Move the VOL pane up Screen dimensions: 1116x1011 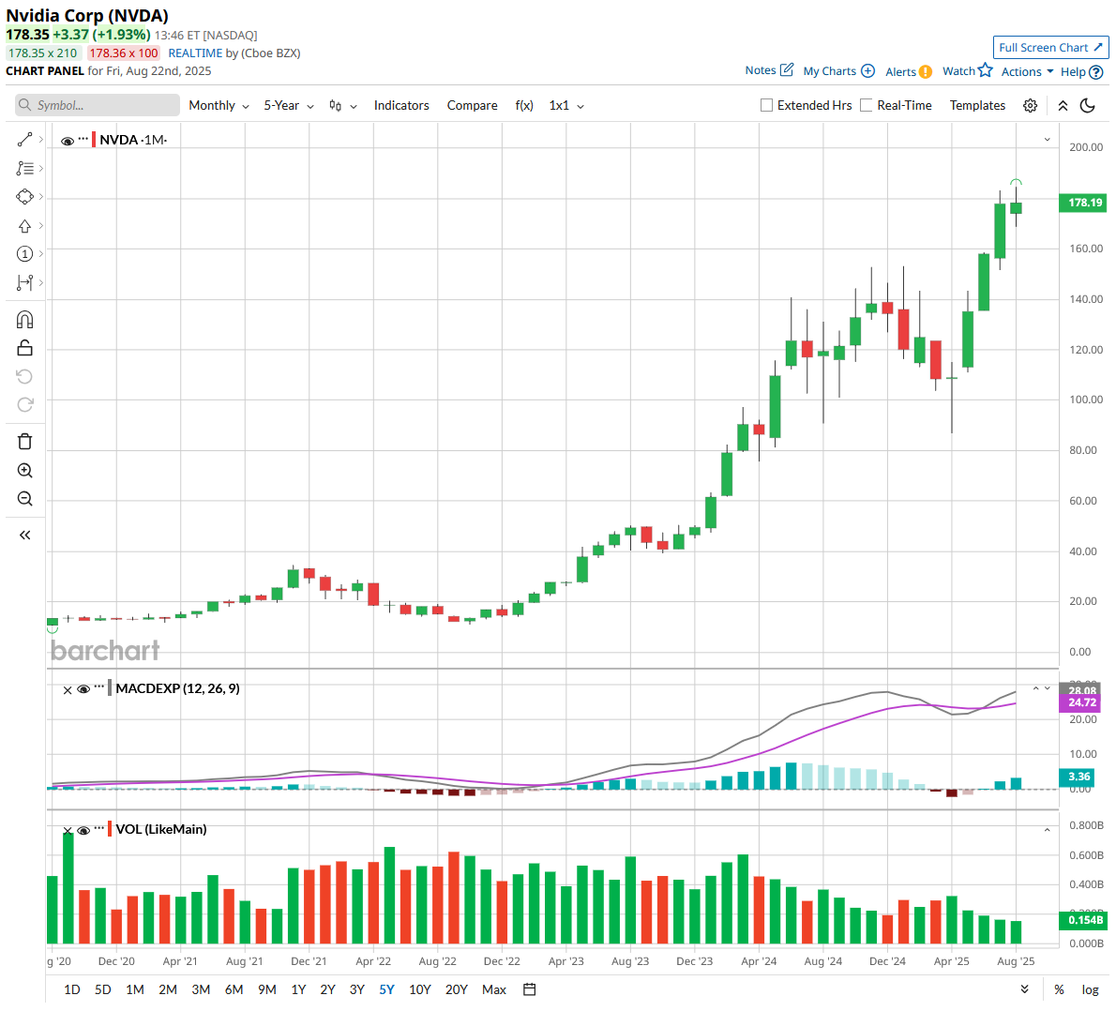1047,830
